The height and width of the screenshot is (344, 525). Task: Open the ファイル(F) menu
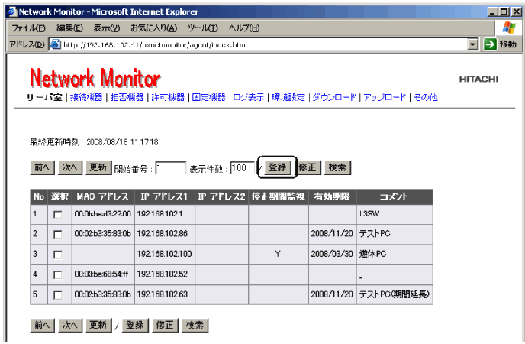click(28, 28)
